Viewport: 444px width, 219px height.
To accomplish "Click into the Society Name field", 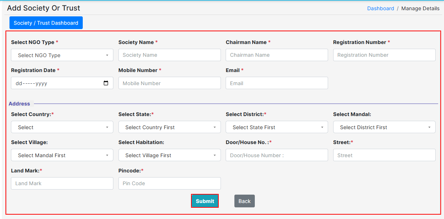I will click(170, 55).
